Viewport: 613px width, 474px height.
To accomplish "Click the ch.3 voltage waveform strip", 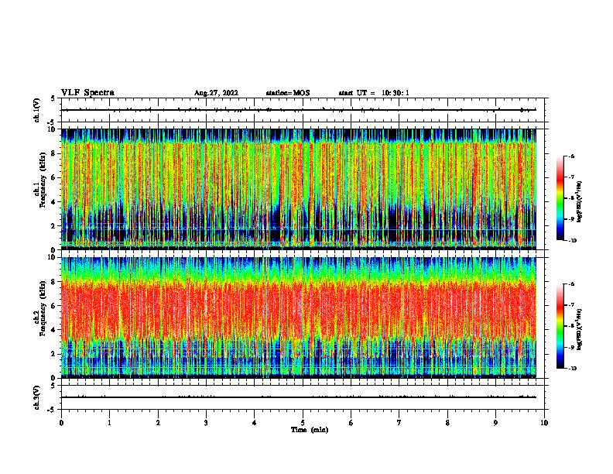I will click(x=303, y=397).
